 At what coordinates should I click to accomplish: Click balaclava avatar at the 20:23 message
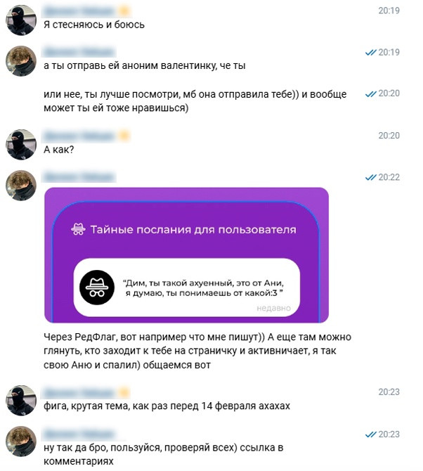point(21,401)
